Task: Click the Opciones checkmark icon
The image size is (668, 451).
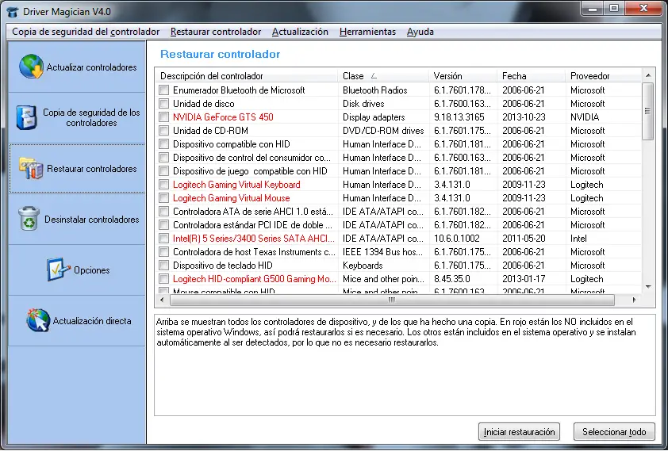Action: [x=58, y=269]
